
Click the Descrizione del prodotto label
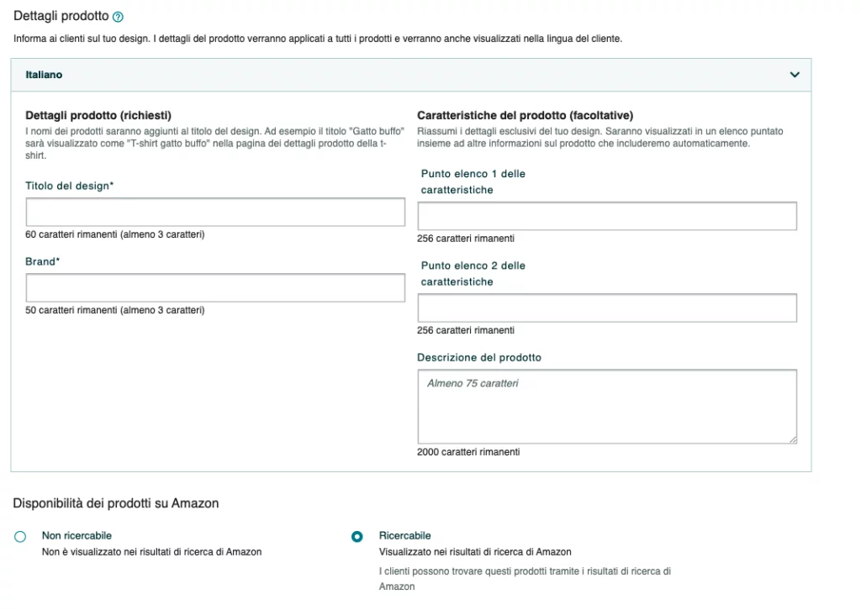coord(478,358)
